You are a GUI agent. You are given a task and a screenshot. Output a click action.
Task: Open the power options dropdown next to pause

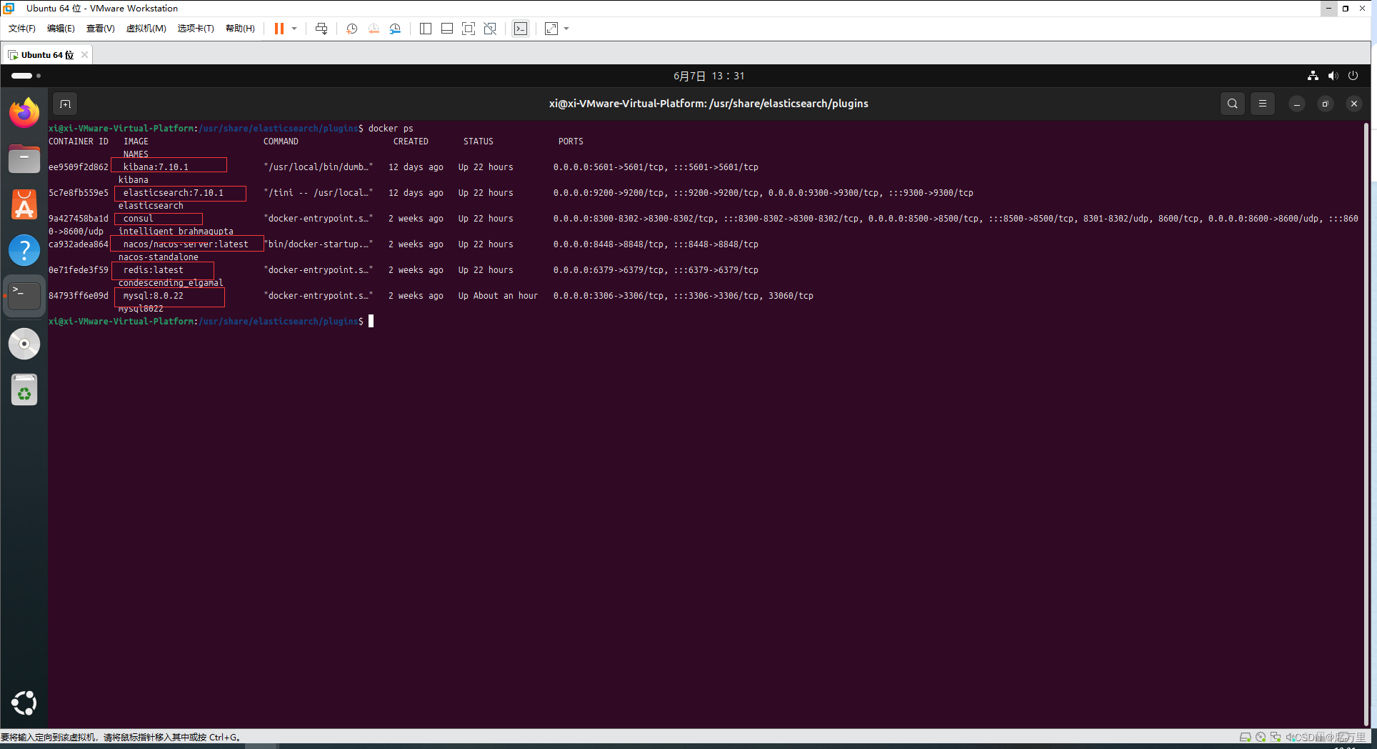point(294,29)
